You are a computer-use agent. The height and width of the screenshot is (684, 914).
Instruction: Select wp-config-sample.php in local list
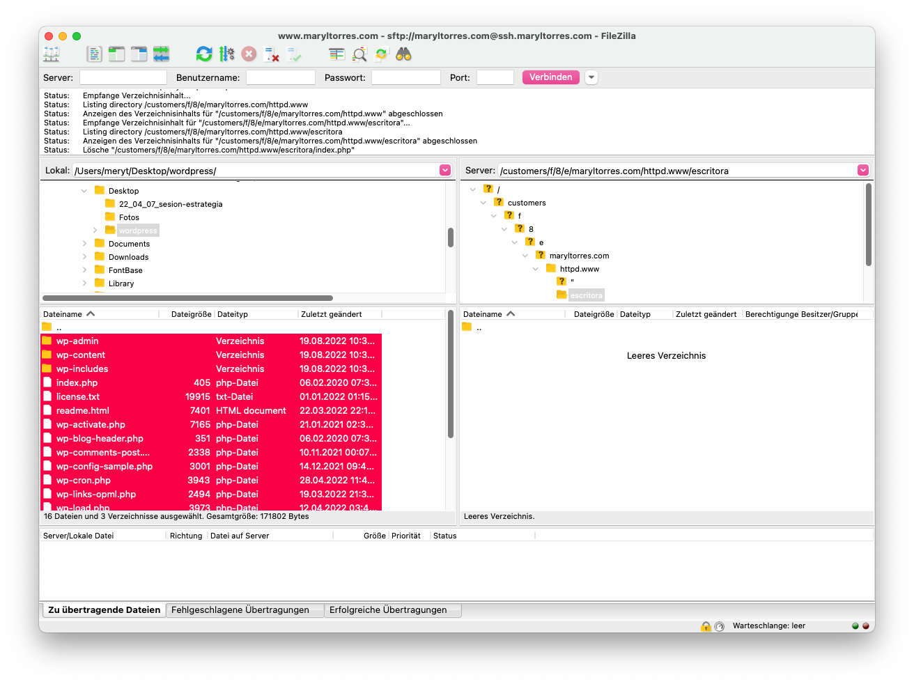point(104,467)
